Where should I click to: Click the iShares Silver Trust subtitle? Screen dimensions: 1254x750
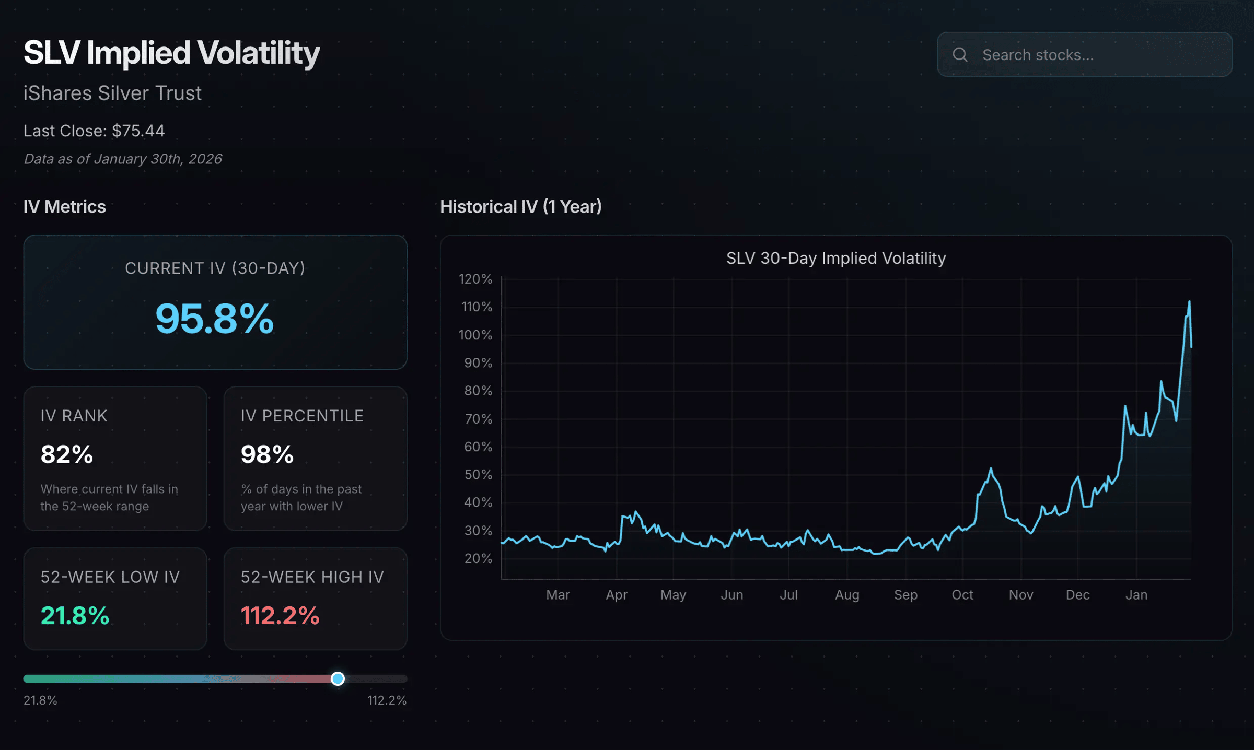pos(112,93)
